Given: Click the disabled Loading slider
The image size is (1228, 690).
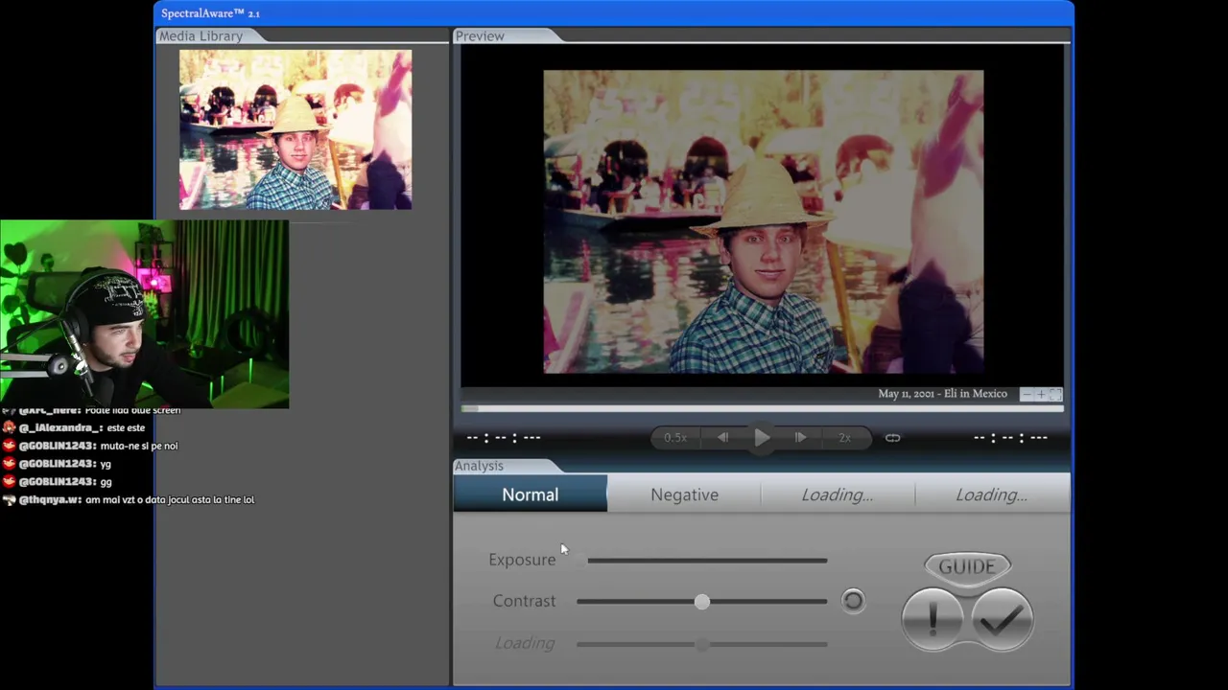Looking at the screenshot, I should [702, 644].
